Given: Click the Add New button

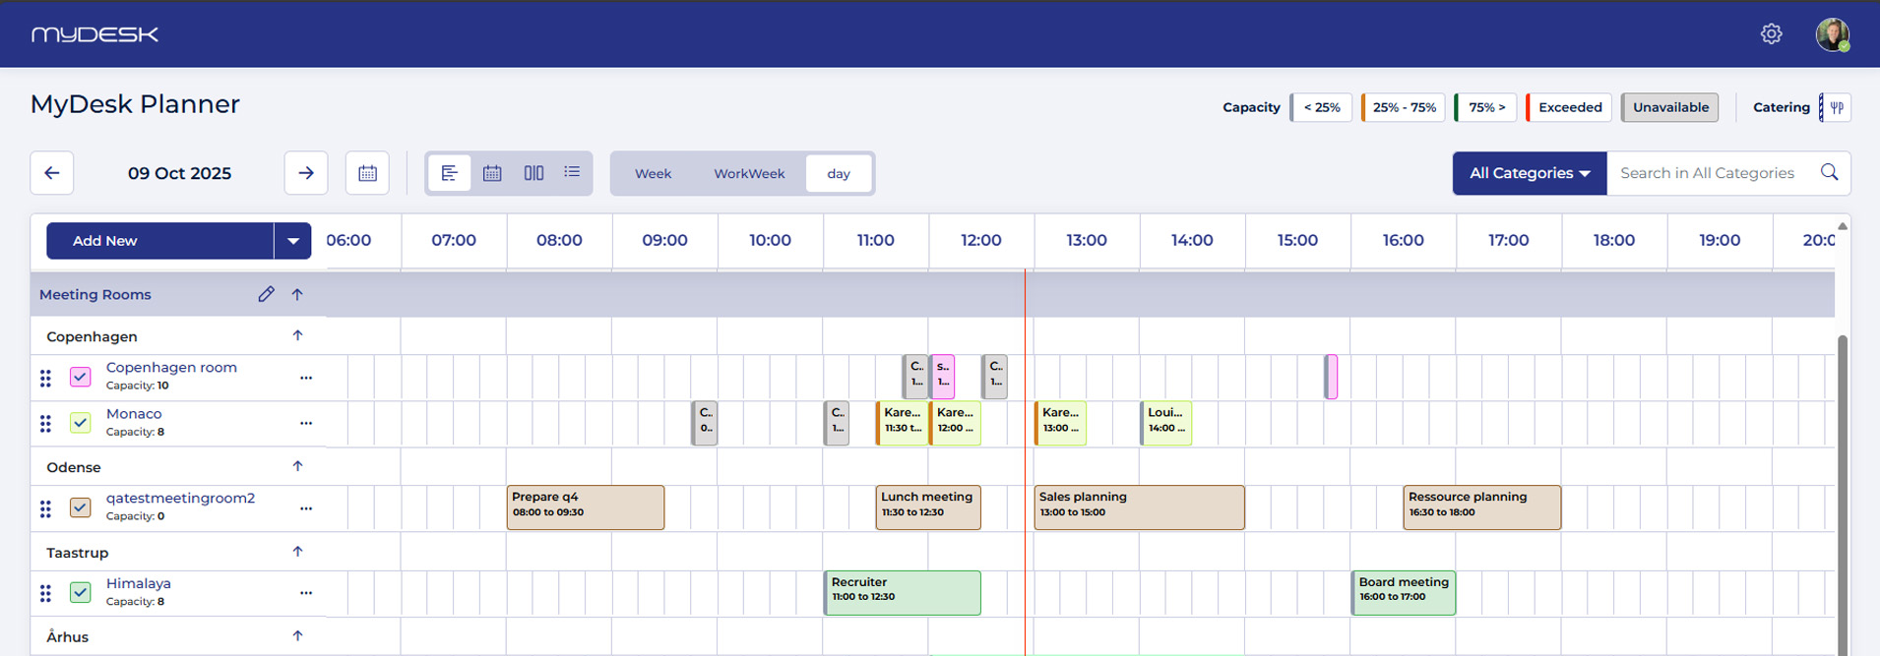Looking at the screenshot, I should 159,241.
